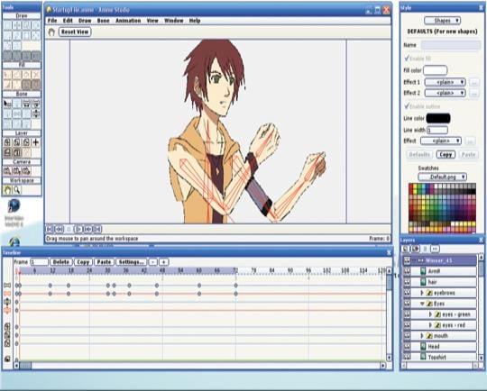
Task: Open the black Line color swatch
Action: (x=438, y=118)
